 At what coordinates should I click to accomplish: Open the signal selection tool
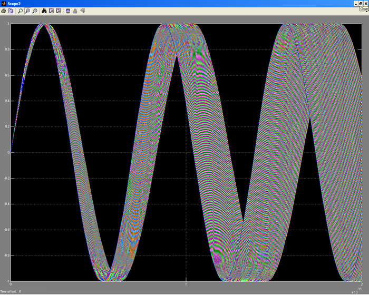[x=83, y=11]
